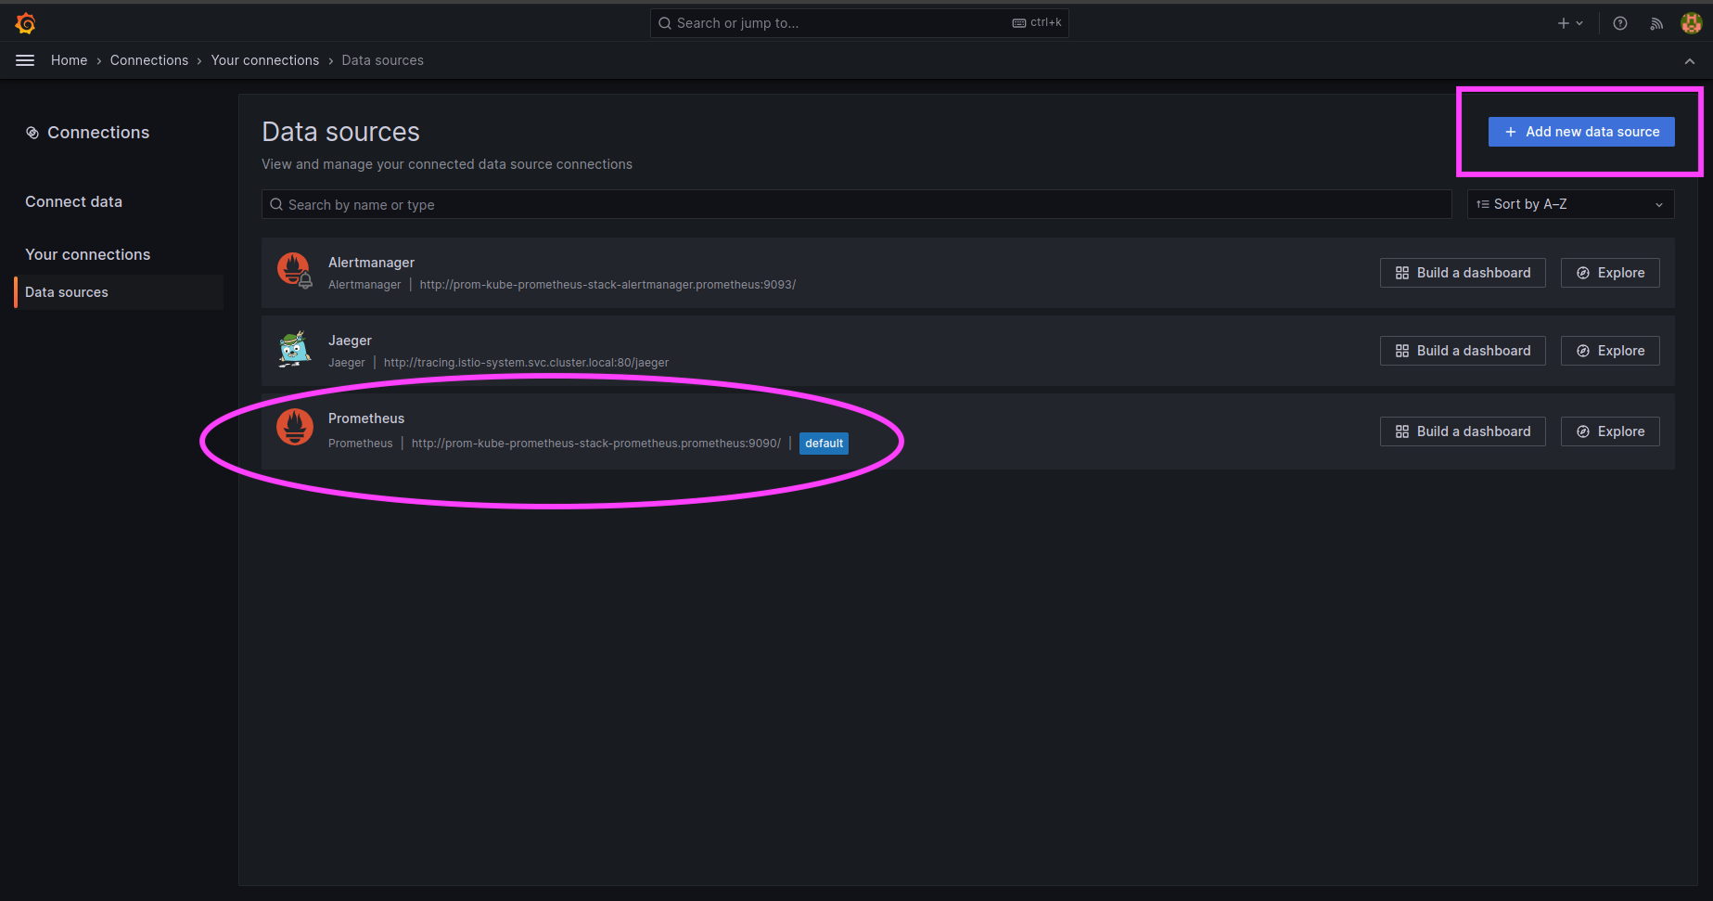Image resolution: width=1713 pixels, height=901 pixels.
Task: Click the user profile avatar
Action: coord(1691,22)
